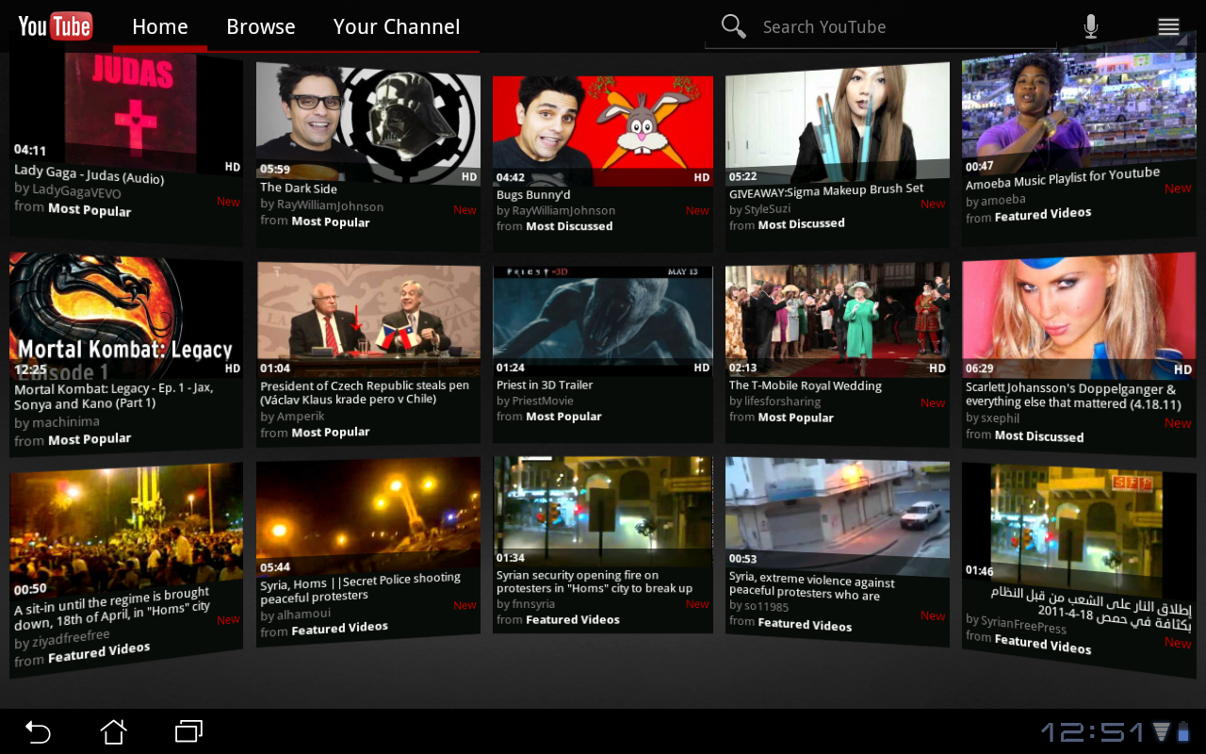
Task: Click uploader name StyleSuzi
Action: point(768,208)
